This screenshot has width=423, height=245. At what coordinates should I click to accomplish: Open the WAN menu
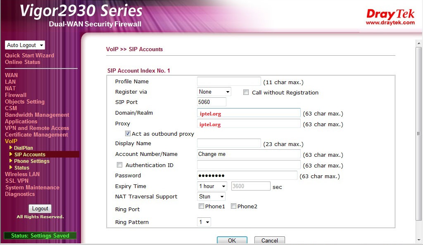11,75
